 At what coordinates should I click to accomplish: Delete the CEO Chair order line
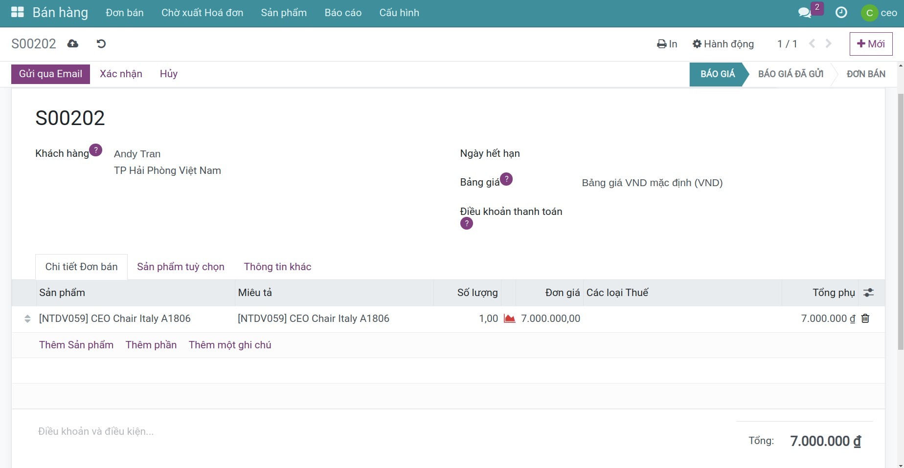tap(865, 319)
